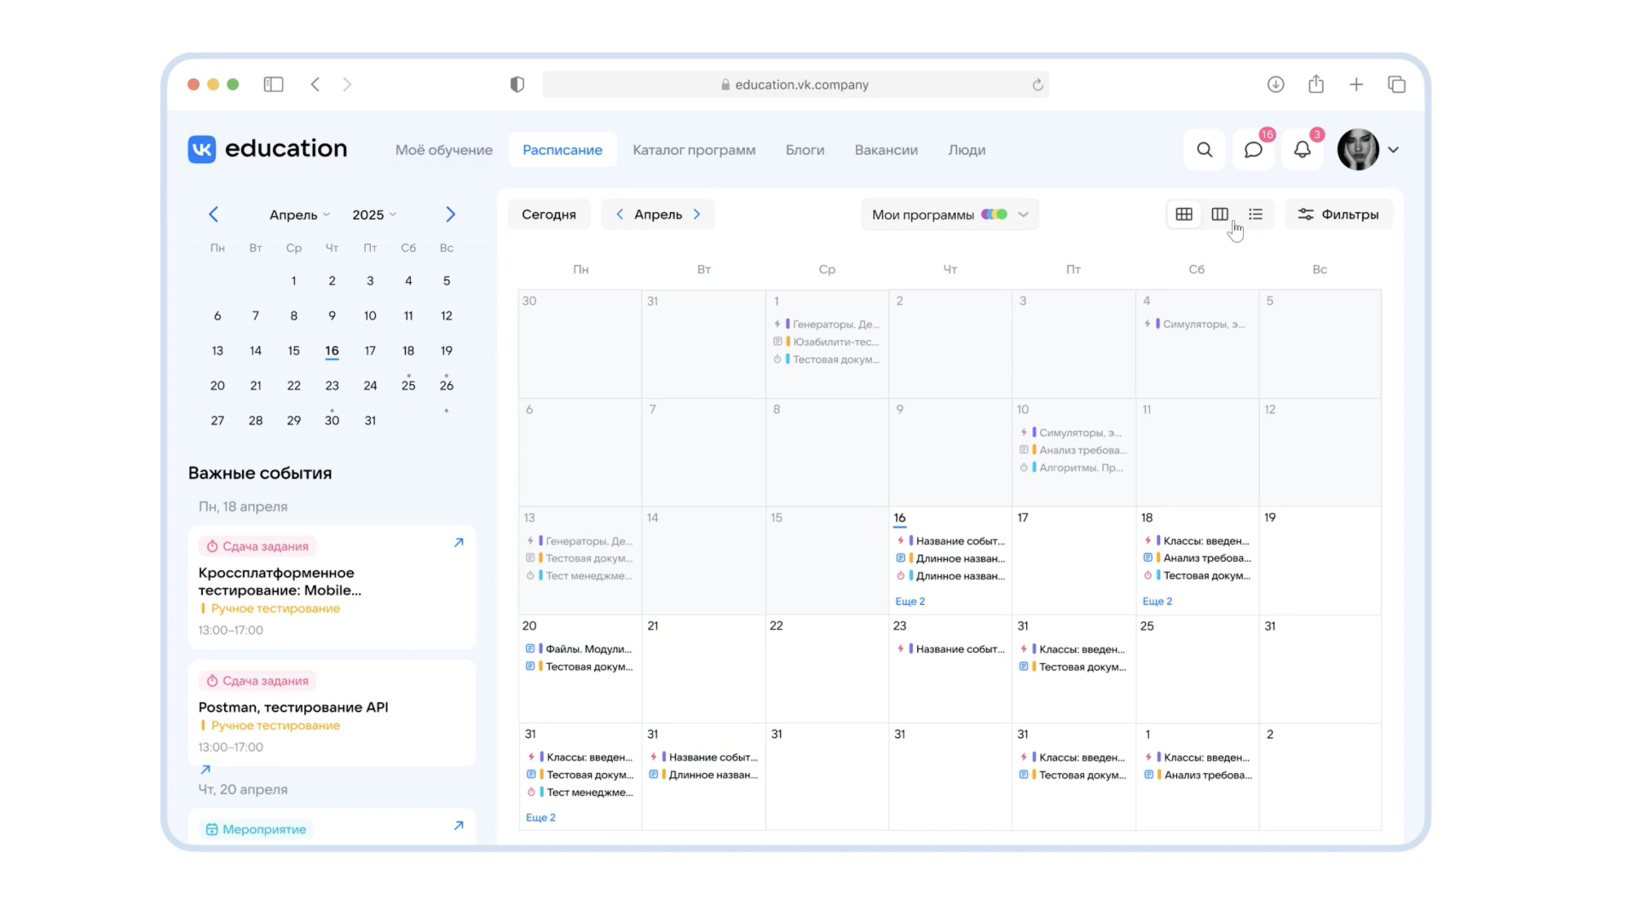Click the browser share icon
The image size is (1631, 914).
[x=1315, y=84]
